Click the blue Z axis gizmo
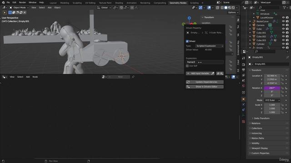This screenshot has height=163, width=291. [x=189, y=18]
